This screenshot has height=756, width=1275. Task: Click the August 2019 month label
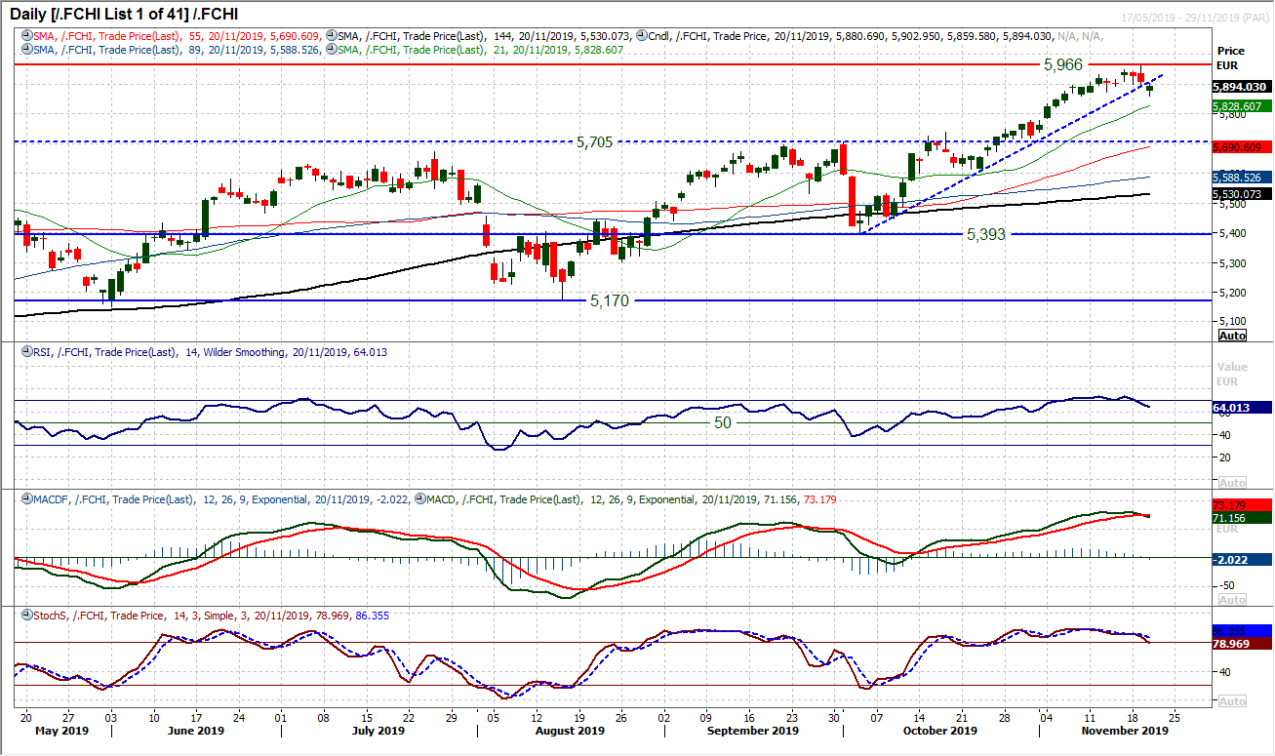point(570,731)
